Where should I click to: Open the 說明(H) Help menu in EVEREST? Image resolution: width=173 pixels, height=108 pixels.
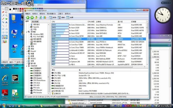[x=68, y=14]
